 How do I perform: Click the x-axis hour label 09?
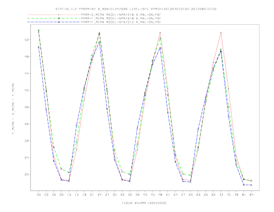point(61,195)
